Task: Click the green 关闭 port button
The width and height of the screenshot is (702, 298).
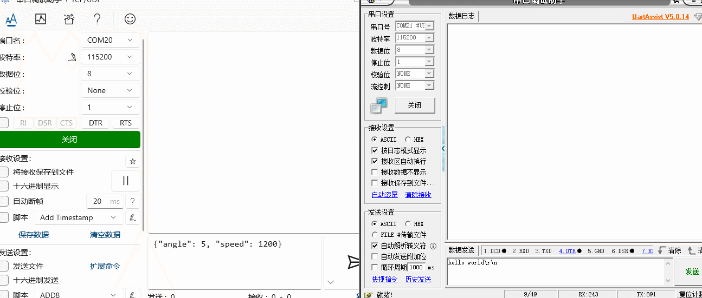Action: (69, 140)
